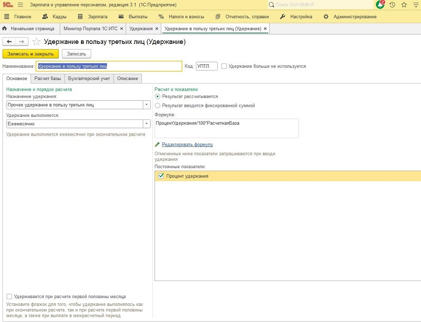This screenshot has width=421, height=322.
Task: Expand the Назначение удержания dropdown
Action: pyautogui.click(x=147, y=105)
